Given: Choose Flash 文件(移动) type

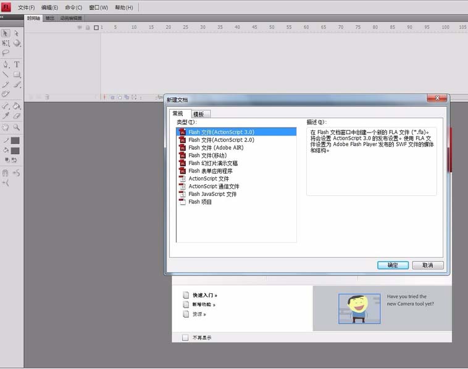Looking at the screenshot, I should point(236,155).
